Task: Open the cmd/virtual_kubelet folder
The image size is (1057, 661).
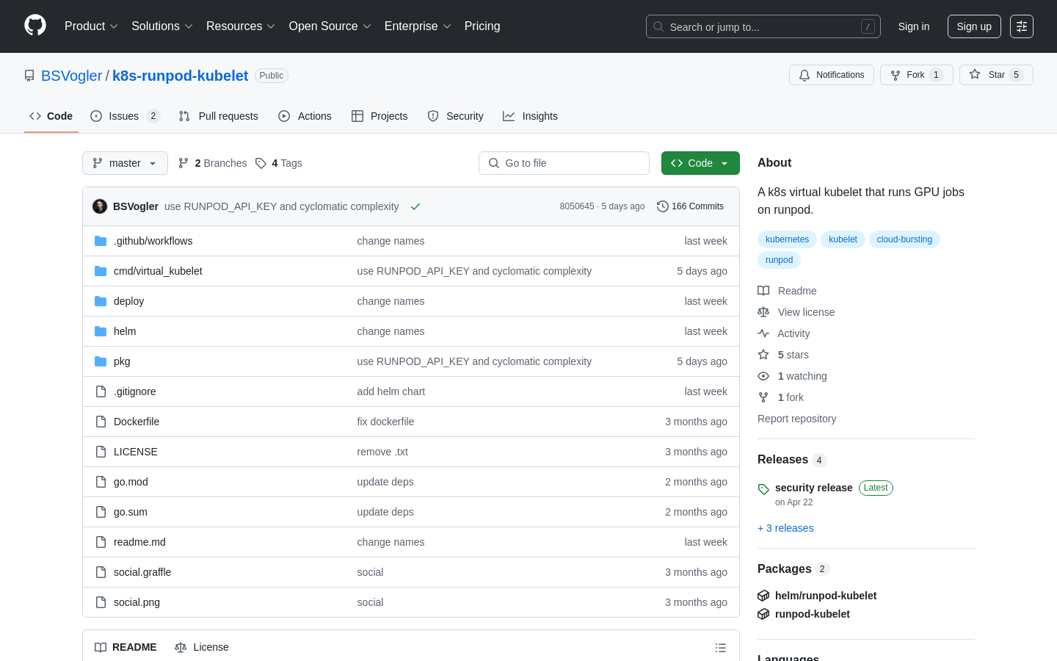Action: click(x=158, y=271)
